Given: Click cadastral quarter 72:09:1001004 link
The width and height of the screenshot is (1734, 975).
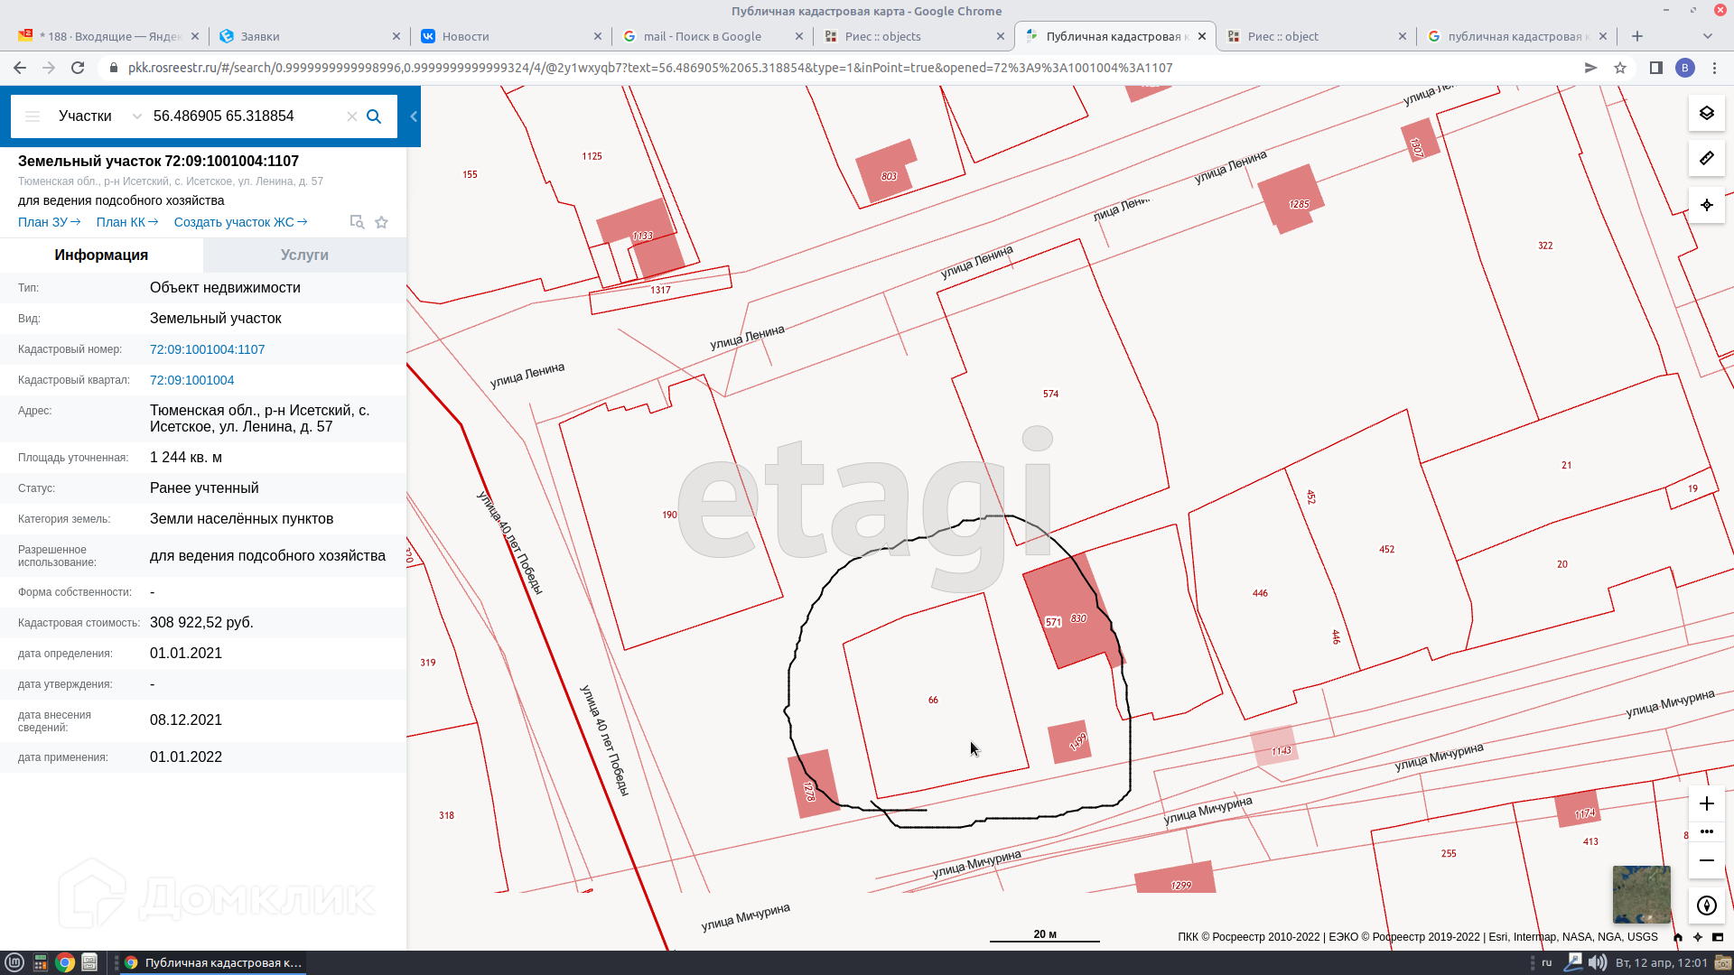Looking at the screenshot, I should click(x=191, y=380).
